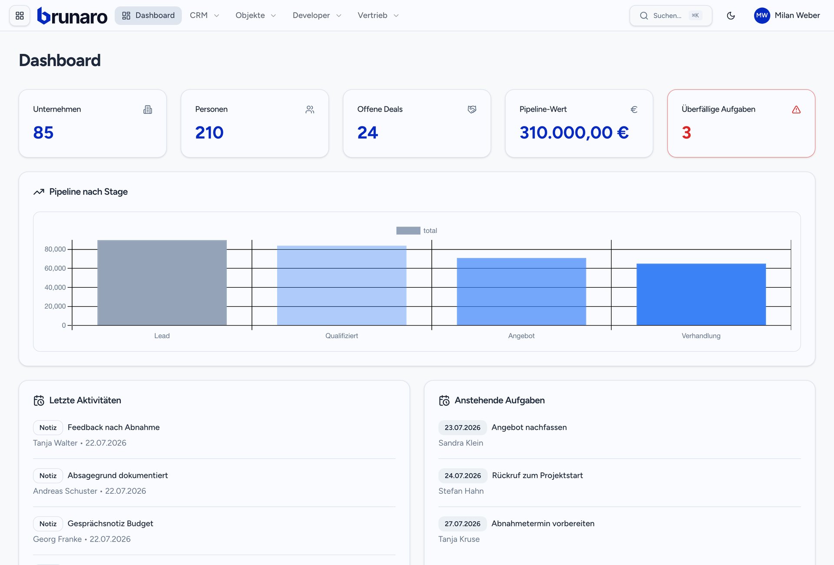Click the warning triangle on Überfällige Aufgaben
The image size is (834, 565).
(x=796, y=110)
